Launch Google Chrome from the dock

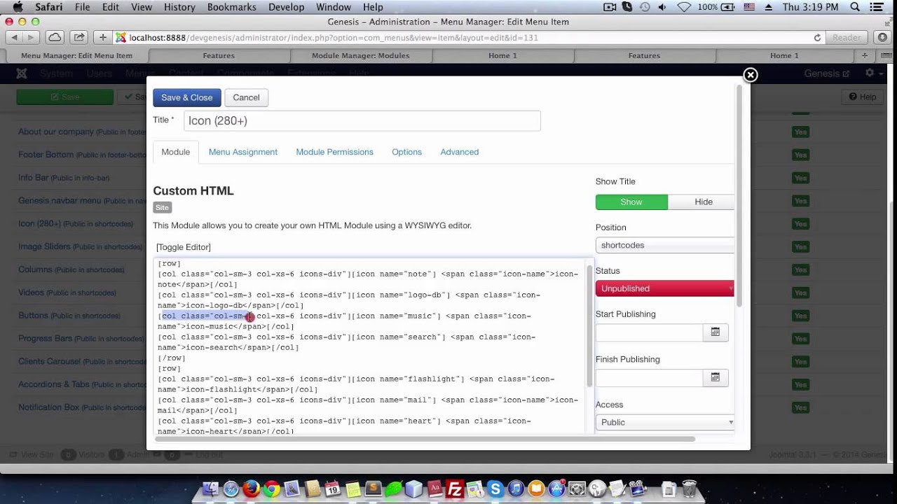pyautogui.click(x=272, y=489)
